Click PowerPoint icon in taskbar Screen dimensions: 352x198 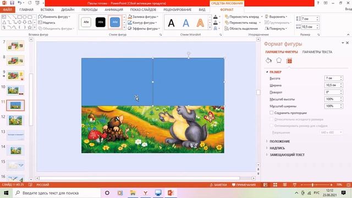[x=170, y=193]
